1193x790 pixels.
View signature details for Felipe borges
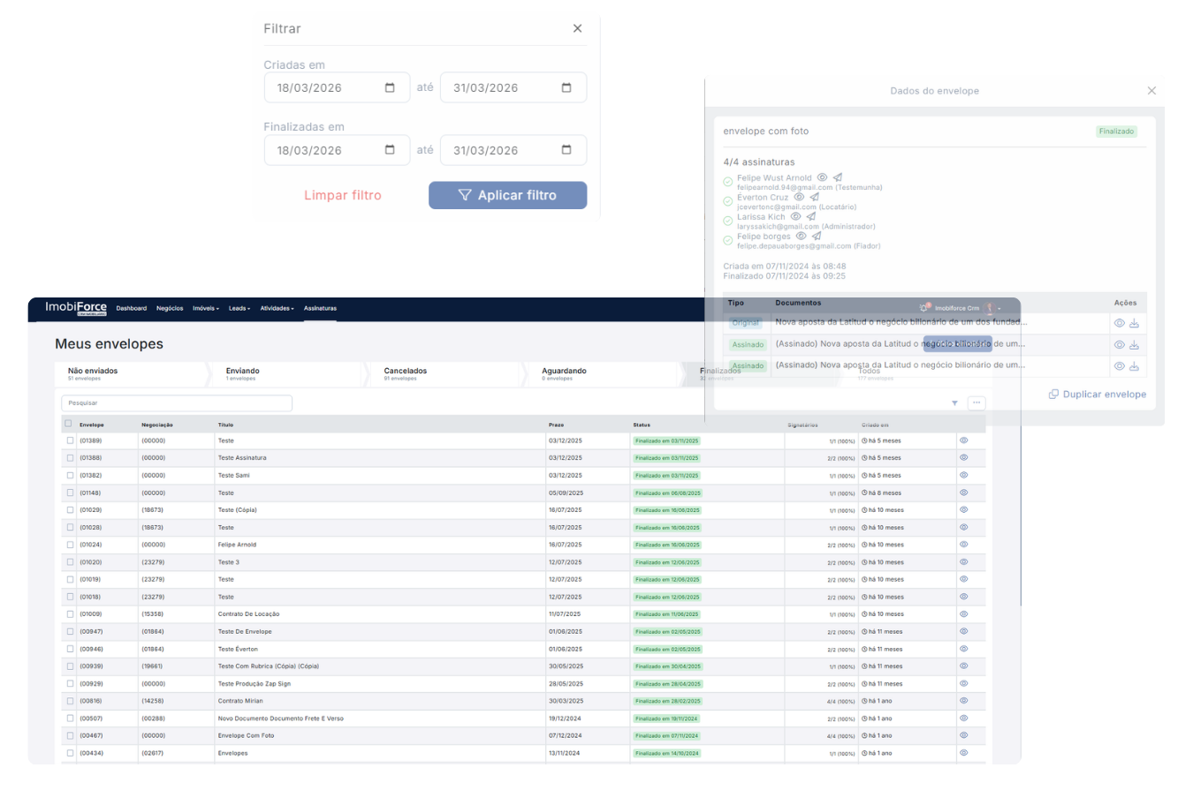(802, 236)
